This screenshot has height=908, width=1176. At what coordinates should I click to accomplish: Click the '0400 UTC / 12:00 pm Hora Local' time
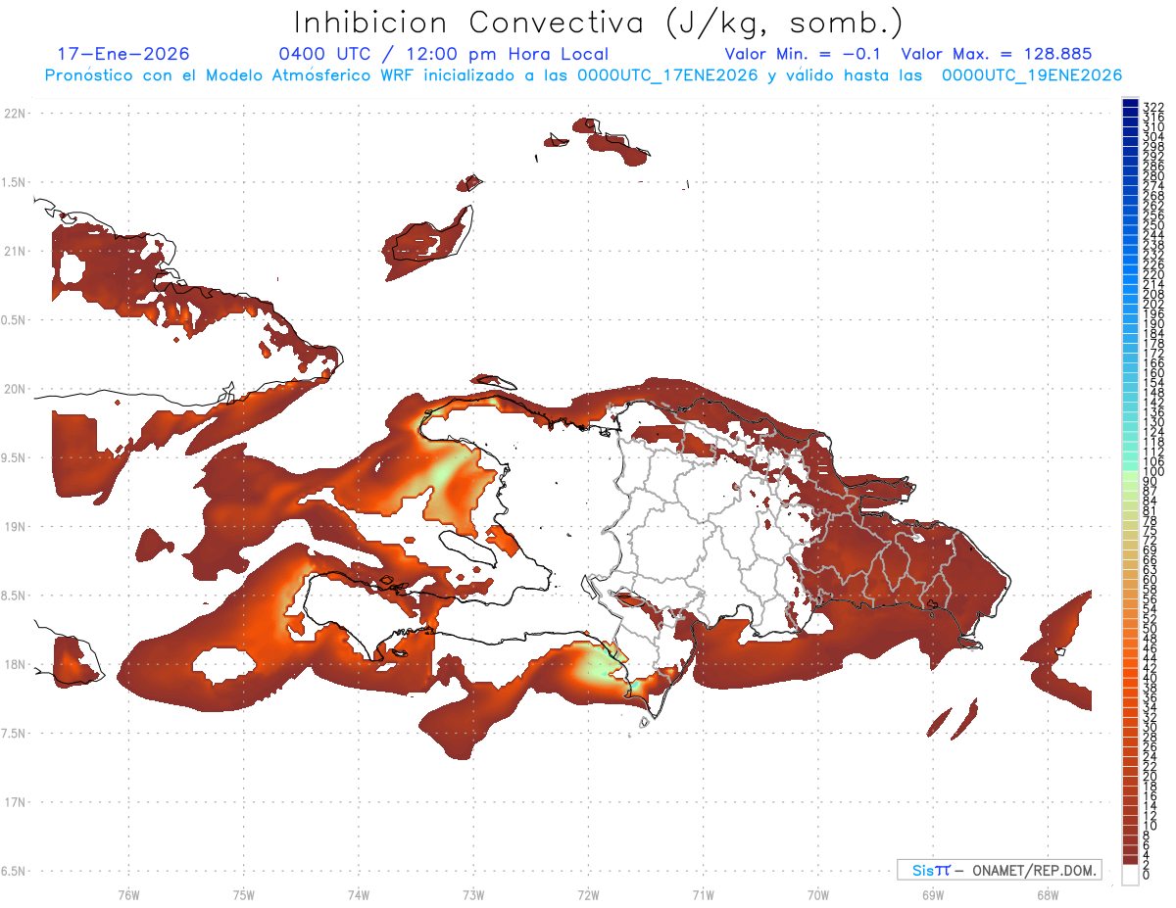[444, 54]
